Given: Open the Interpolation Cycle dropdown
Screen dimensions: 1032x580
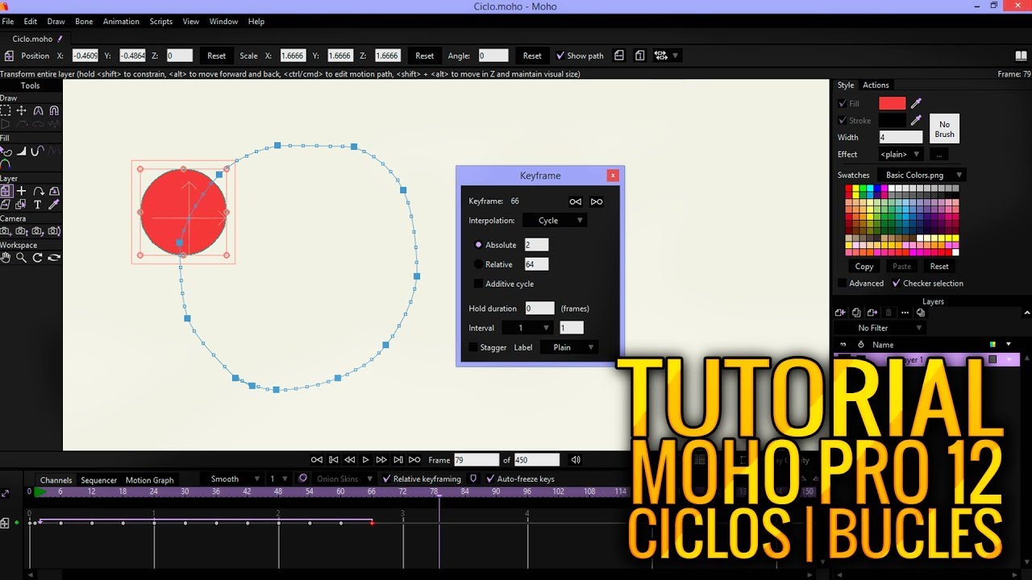Looking at the screenshot, I should pyautogui.click(x=555, y=220).
